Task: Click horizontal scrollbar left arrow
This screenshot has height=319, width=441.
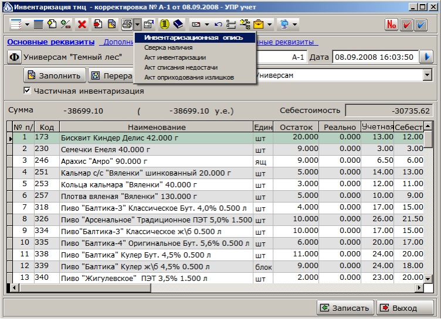Action: [x=15, y=287]
